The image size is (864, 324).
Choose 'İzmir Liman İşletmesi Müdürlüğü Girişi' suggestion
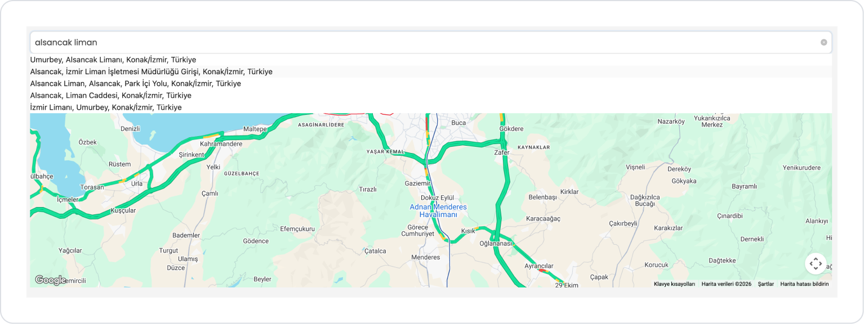pos(431,71)
